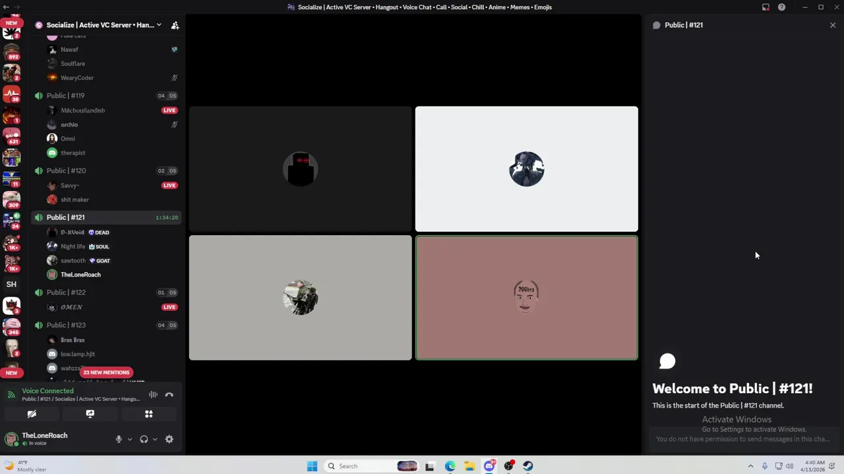Share your screen button
Image resolution: width=844 pixels, height=474 pixels.
click(x=90, y=414)
